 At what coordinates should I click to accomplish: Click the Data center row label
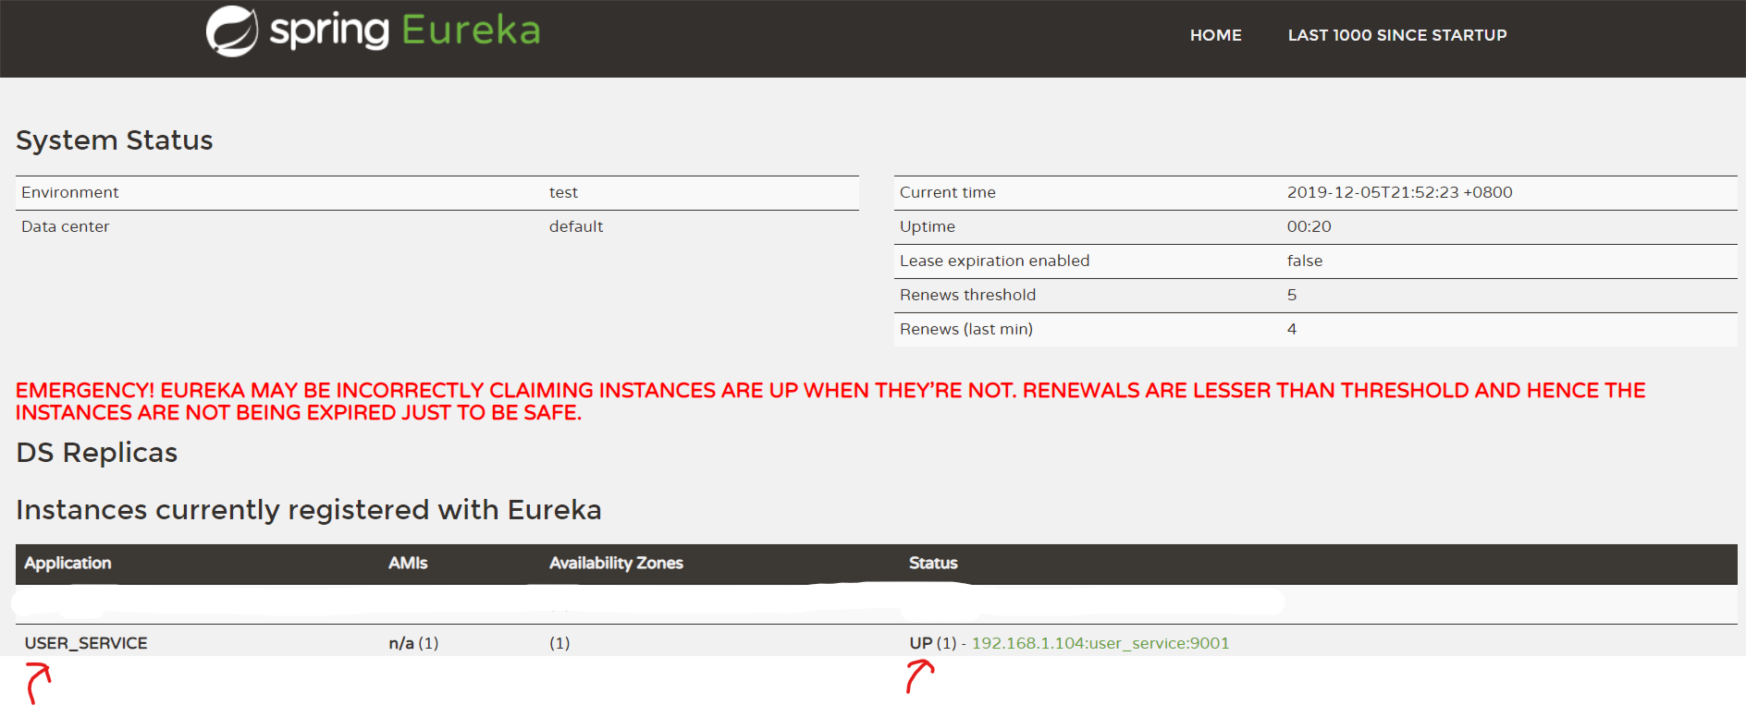pyautogui.click(x=66, y=226)
